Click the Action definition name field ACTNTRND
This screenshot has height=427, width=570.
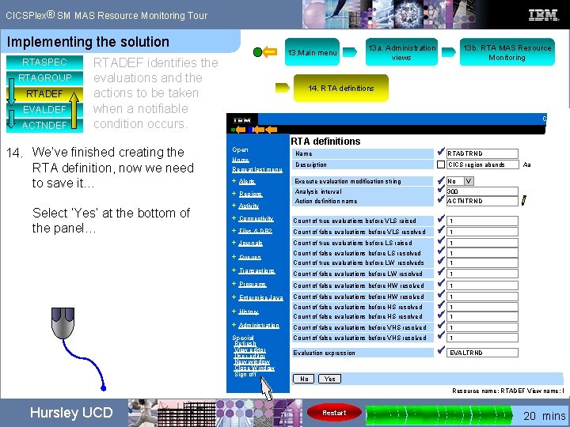tap(482, 201)
